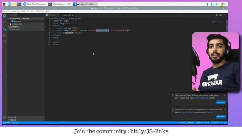Open the Edit menu
The width and height of the screenshot is (242, 136).
tap(8, 11)
